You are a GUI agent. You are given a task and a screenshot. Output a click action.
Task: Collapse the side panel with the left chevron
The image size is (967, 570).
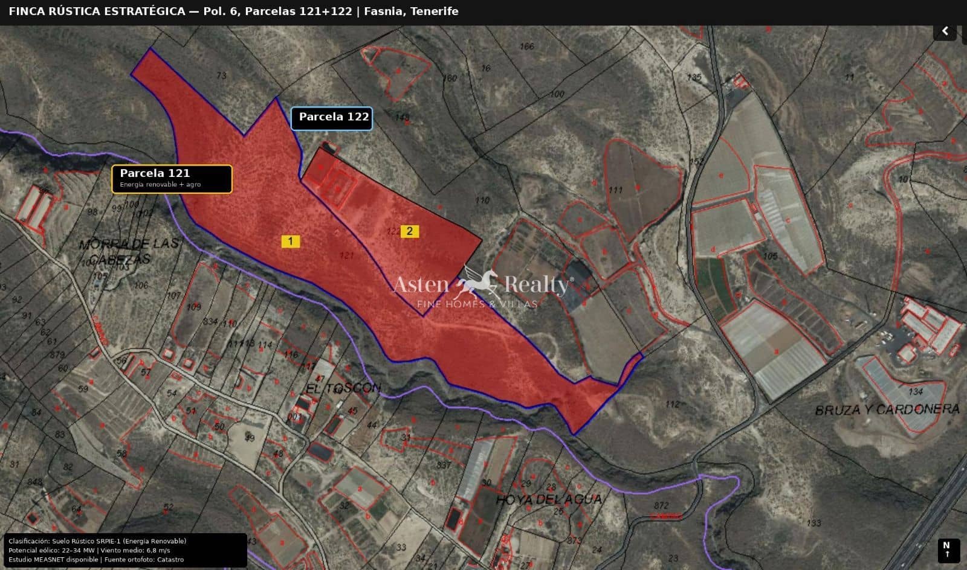pyautogui.click(x=945, y=30)
